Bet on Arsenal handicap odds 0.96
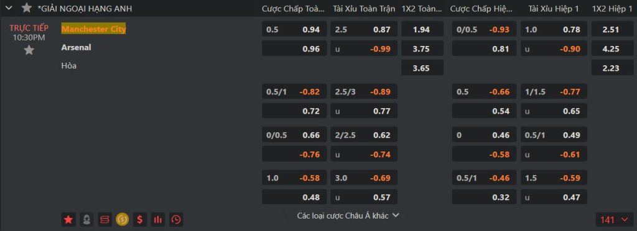The width and height of the screenshot is (637, 231). (x=294, y=48)
